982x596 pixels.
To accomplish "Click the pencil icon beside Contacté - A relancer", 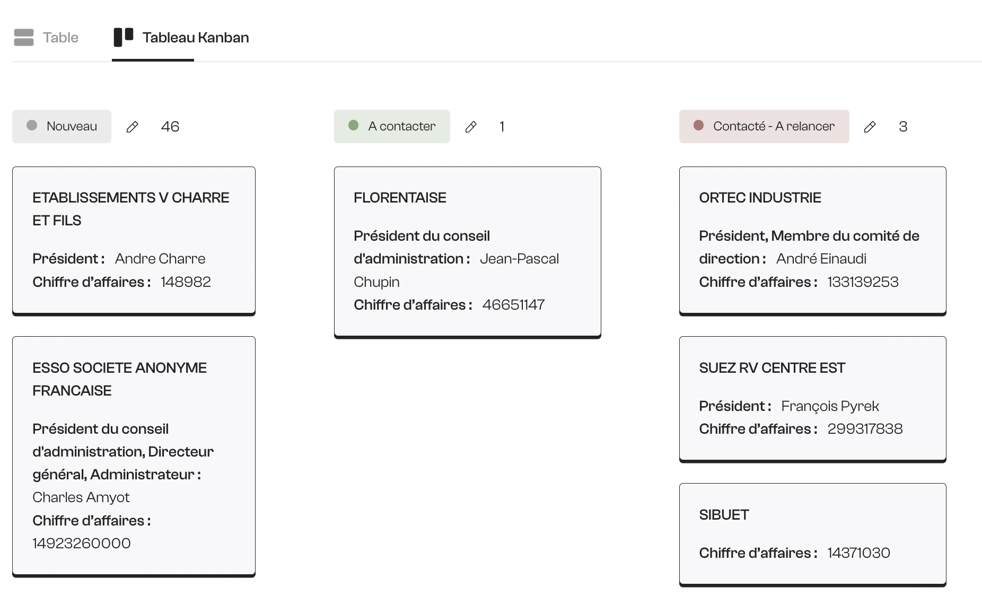I will click(x=870, y=126).
